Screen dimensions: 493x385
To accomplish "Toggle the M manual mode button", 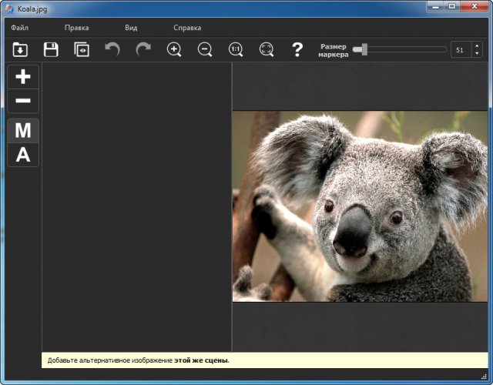I will click(23, 131).
